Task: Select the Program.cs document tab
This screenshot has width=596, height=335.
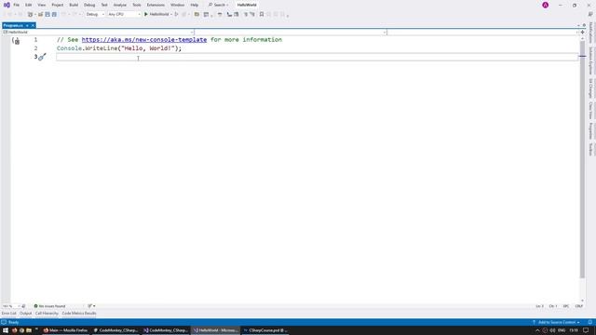Action: click(x=13, y=25)
